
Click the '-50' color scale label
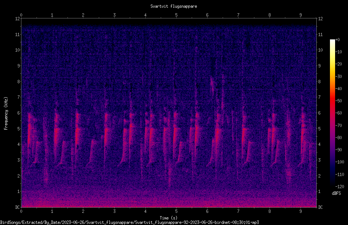click(x=338, y=101)
